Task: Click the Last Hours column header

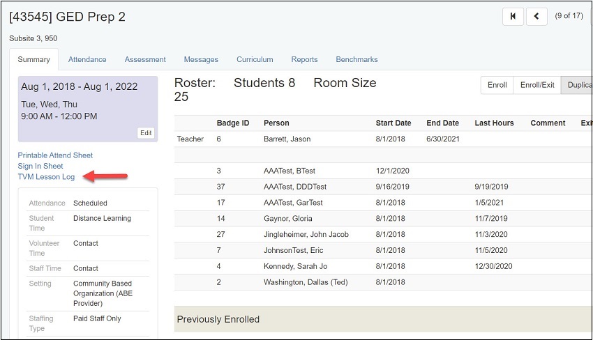Action: [494, 123]
